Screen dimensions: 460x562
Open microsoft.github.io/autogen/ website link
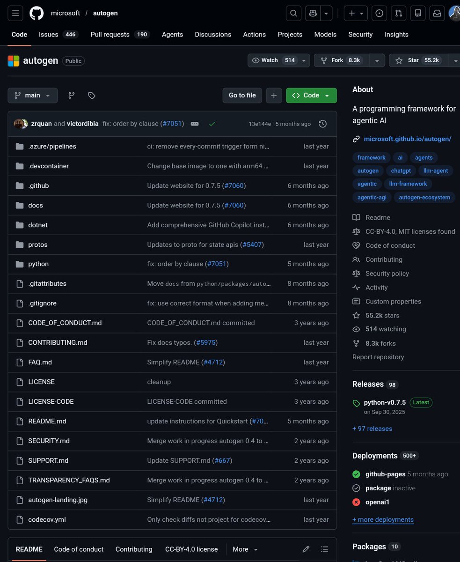point(407,139)
